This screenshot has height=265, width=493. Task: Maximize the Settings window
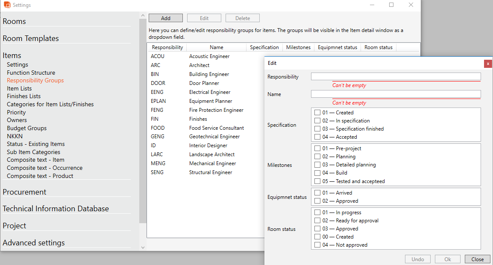click(x=391, y=5)
